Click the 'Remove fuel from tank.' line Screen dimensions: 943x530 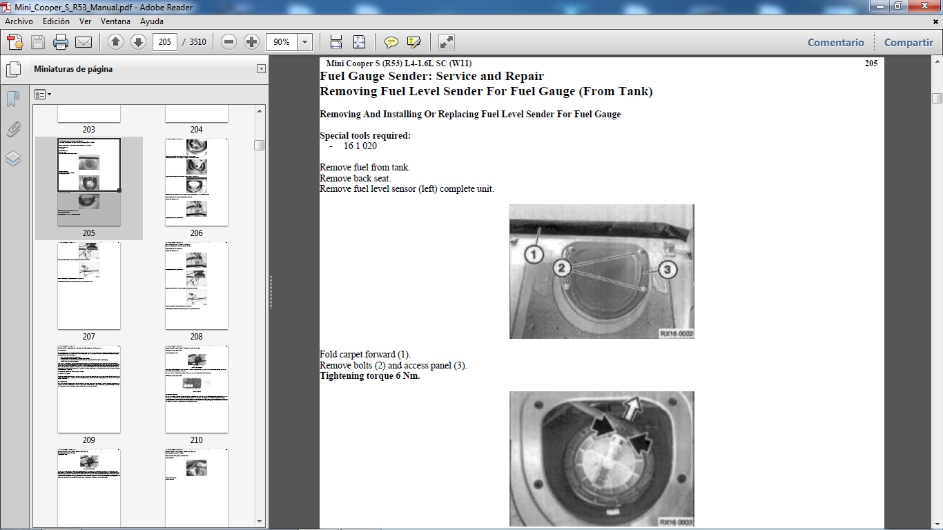point(364,168)
